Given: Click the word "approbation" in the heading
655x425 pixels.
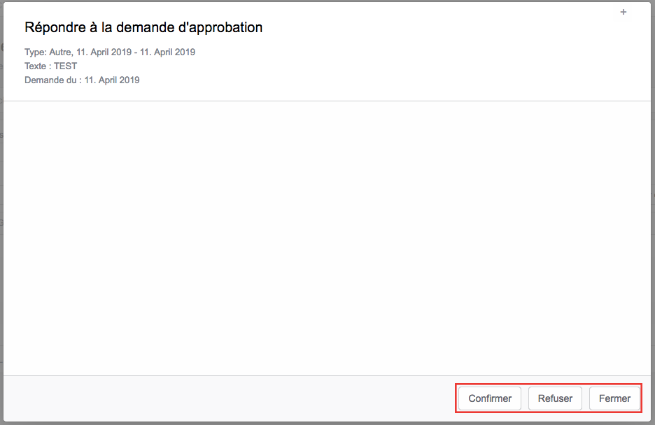Looking at the screenshot, I should [x=225, y=29].
